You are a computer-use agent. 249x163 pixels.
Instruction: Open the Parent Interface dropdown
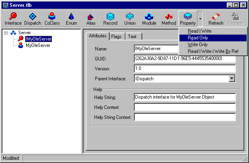[x=232, y=79]
